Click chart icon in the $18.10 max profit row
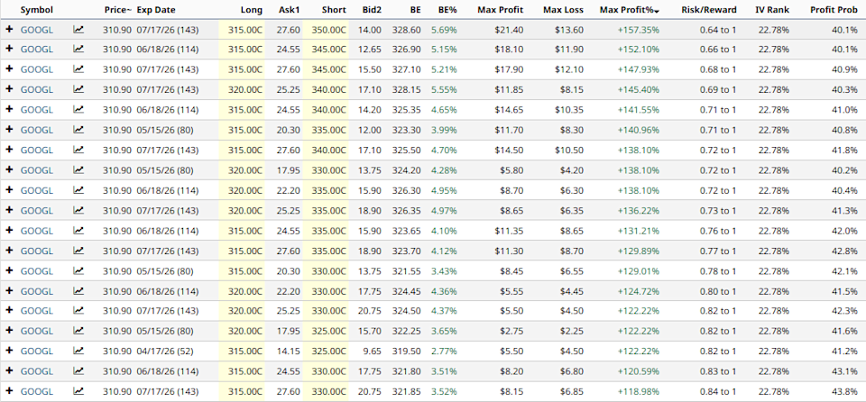This screenshot has width=866, height=402. coord(78,49)
